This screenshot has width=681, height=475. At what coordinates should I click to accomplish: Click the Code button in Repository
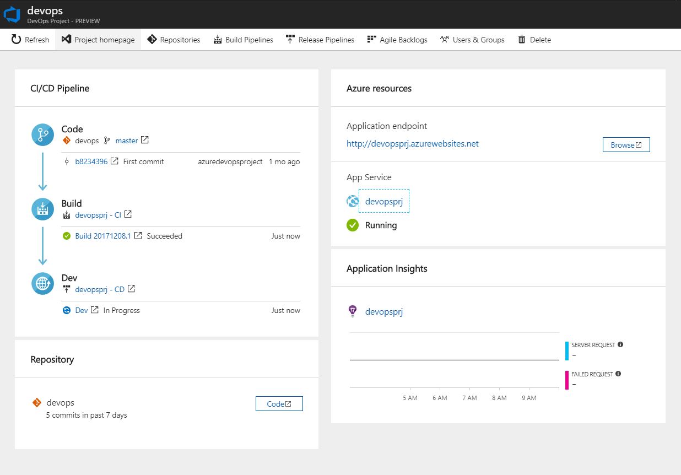click(279, 404)
